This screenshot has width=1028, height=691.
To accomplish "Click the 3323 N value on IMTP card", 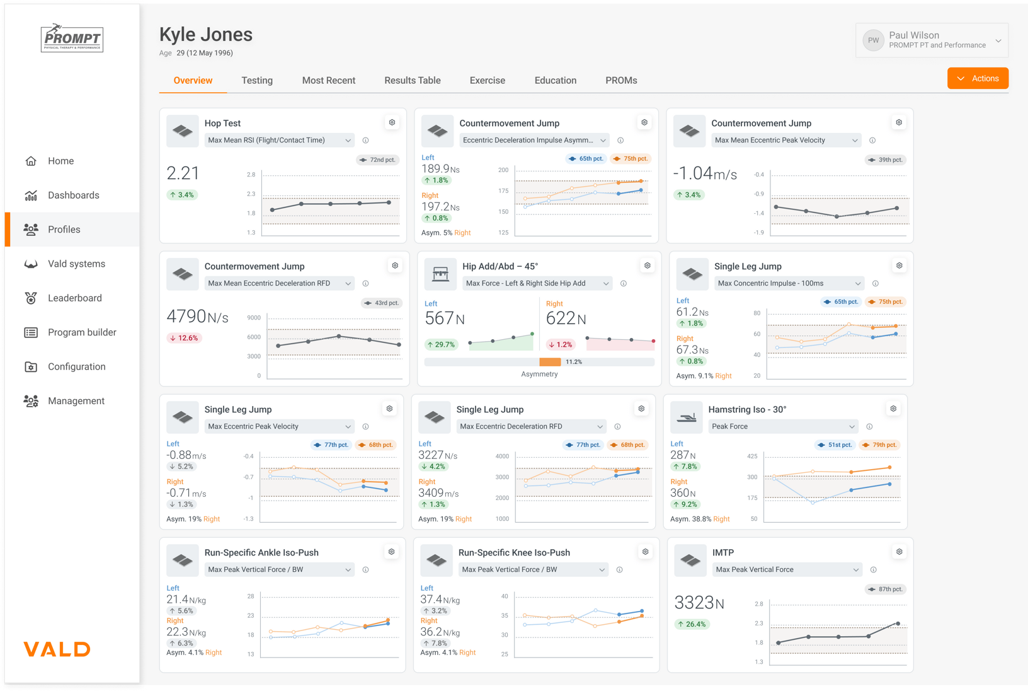I will click(x=699, y=603).
